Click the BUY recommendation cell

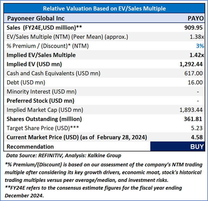point(178,146)
